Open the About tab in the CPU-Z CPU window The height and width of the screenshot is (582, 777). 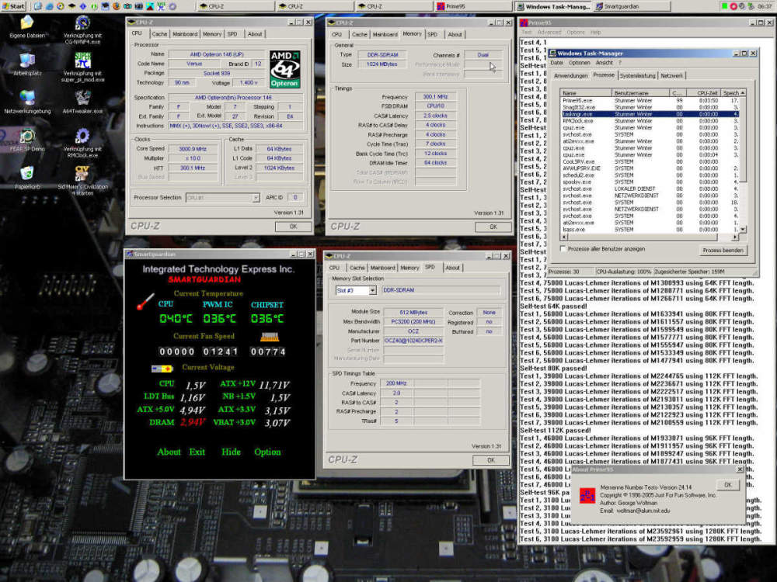tap(255, 34)
